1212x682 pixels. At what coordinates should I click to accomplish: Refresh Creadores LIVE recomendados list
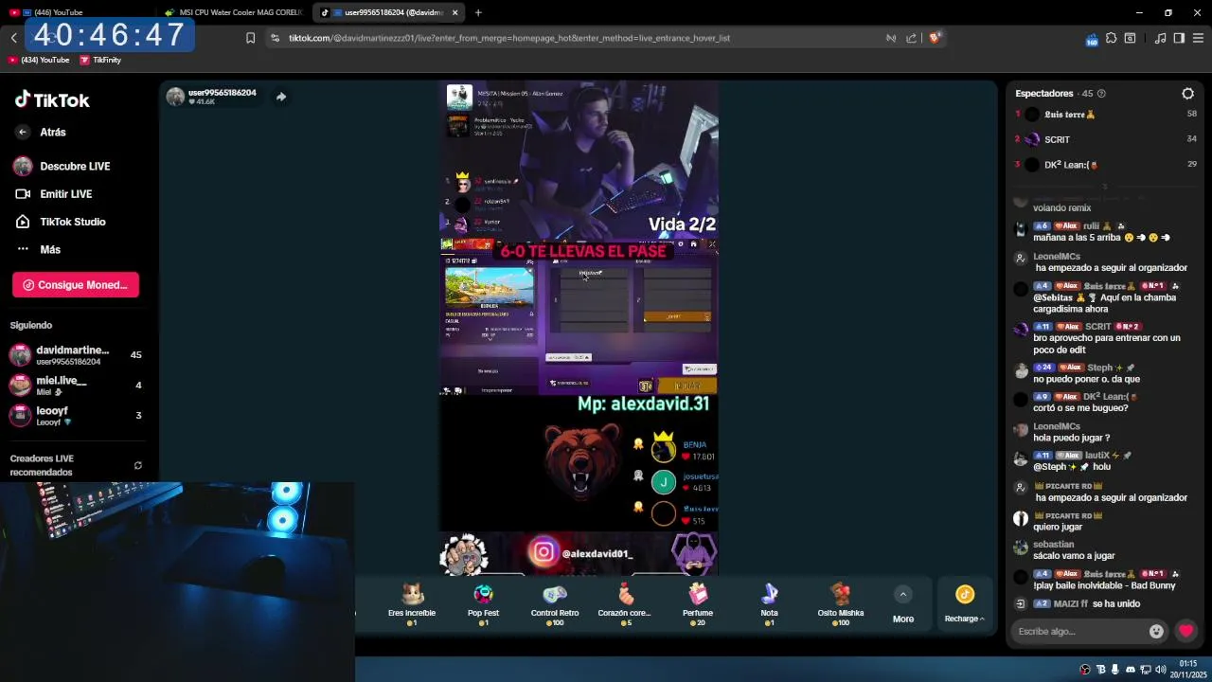tap(138, 465)
